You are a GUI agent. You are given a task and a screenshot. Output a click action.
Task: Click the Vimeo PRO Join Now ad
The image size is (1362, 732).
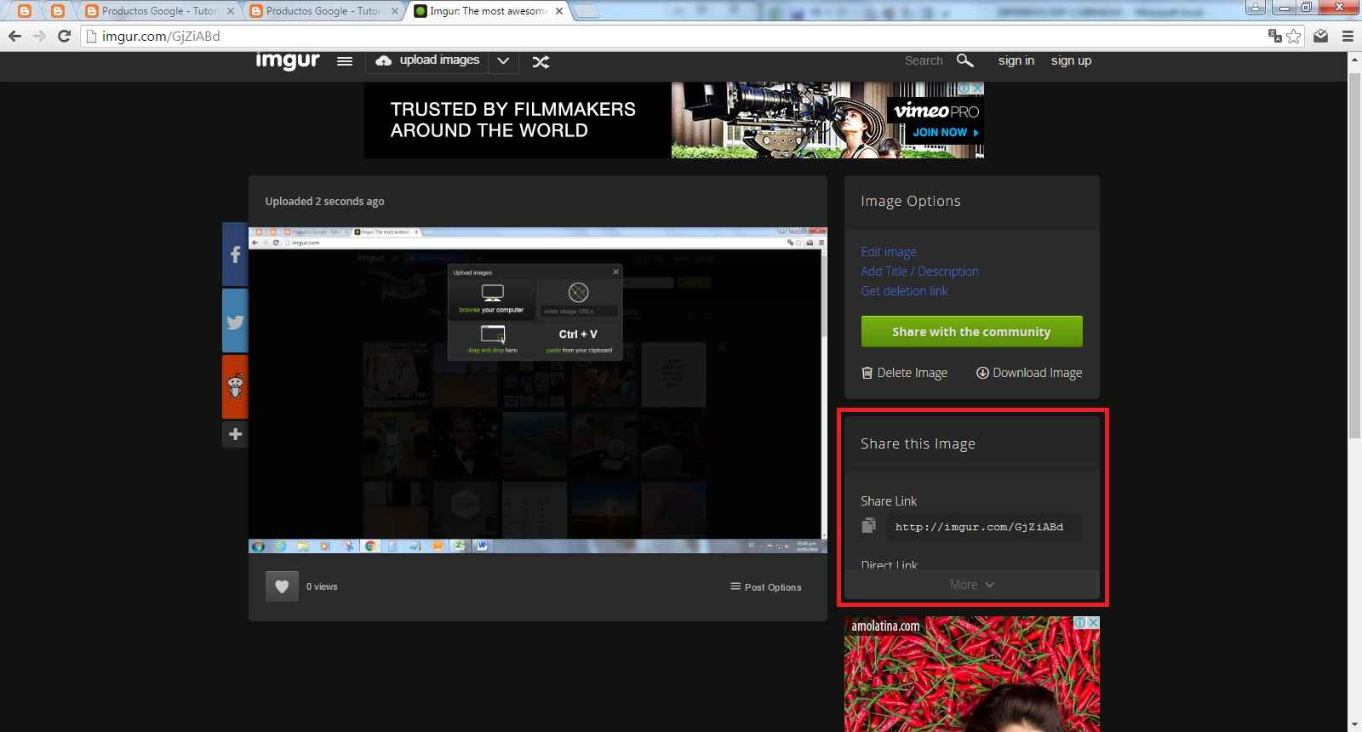(x=945, y=133)
